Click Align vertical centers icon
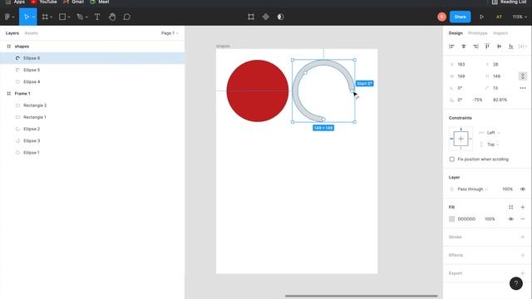The width and height of the screenshot is (532, 299). coord(499,47)
